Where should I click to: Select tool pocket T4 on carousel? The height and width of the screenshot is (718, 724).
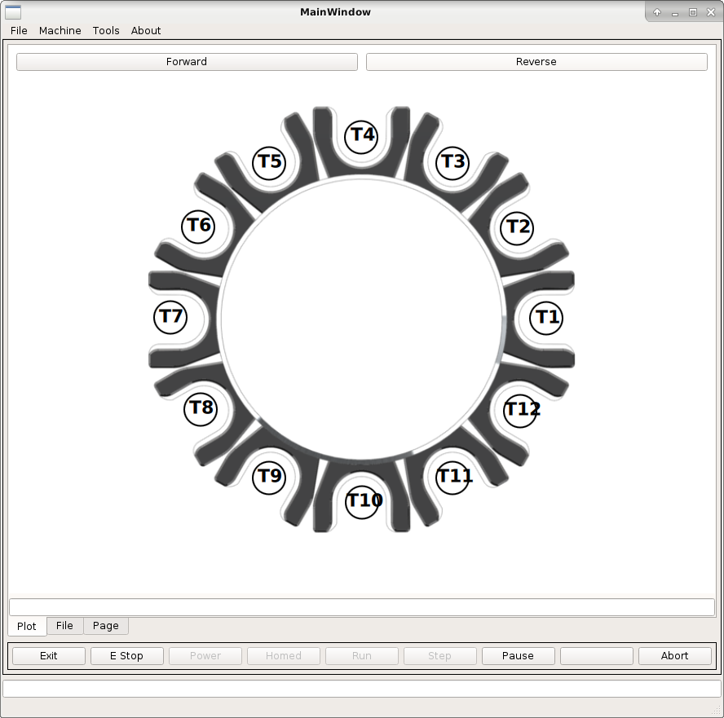pyautogui.click(x=361, y=137)
